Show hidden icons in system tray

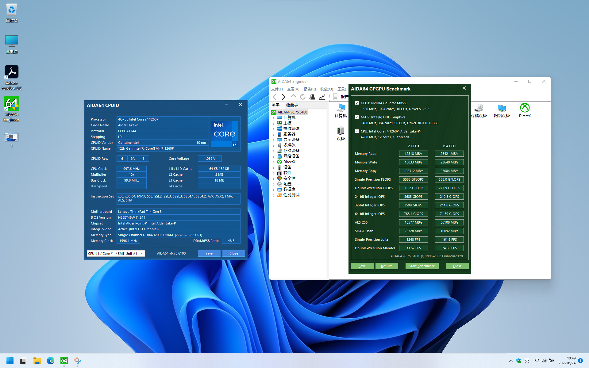tap(511, 361)
